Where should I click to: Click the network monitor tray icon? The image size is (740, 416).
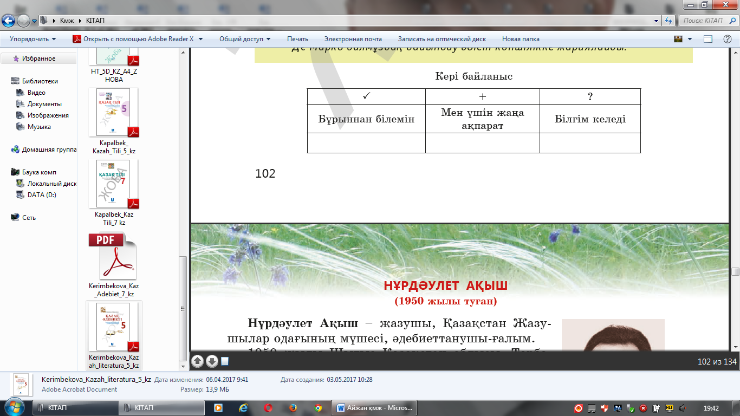[x=618, y=408]
